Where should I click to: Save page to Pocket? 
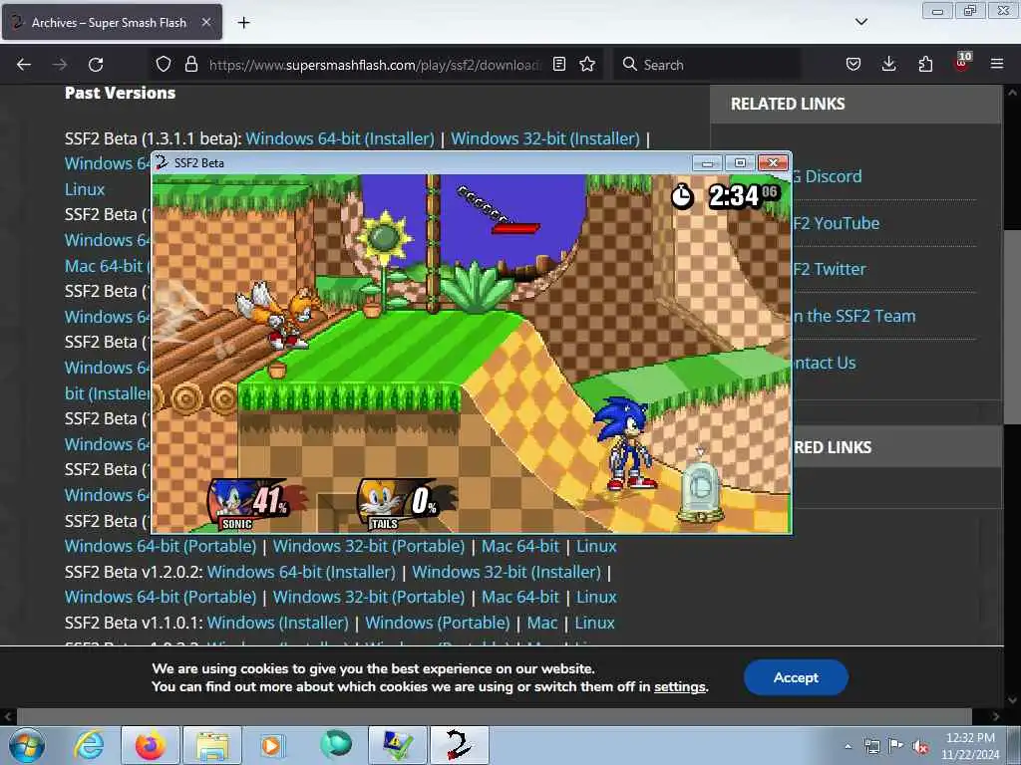(x=853, y=64)
